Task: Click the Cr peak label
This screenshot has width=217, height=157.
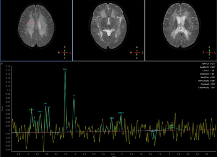Action: point(74,96)
